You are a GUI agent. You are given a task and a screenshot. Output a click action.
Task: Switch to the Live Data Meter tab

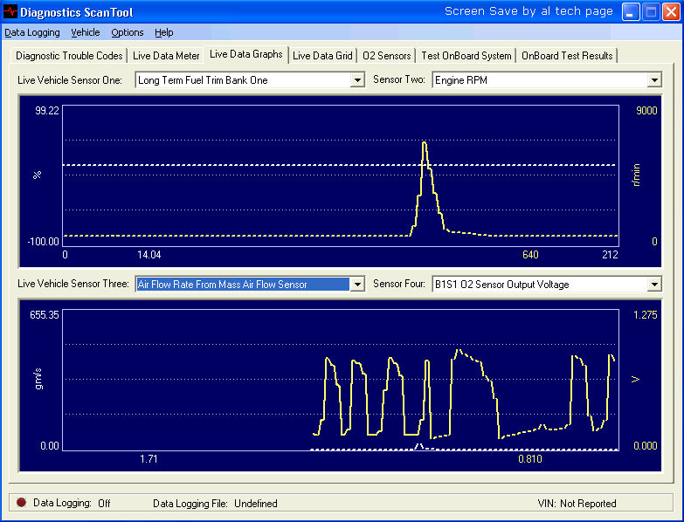coord(166,56)
